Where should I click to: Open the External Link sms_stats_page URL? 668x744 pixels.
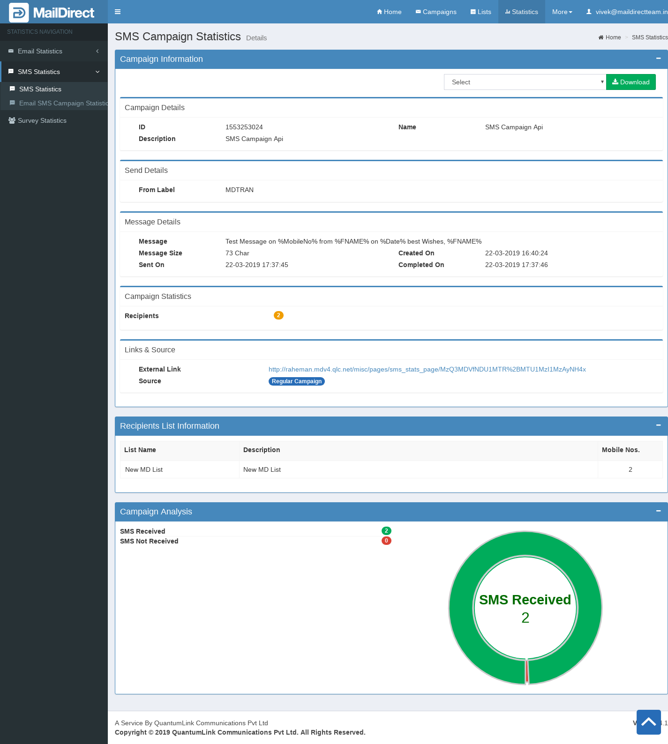(427, 369)
